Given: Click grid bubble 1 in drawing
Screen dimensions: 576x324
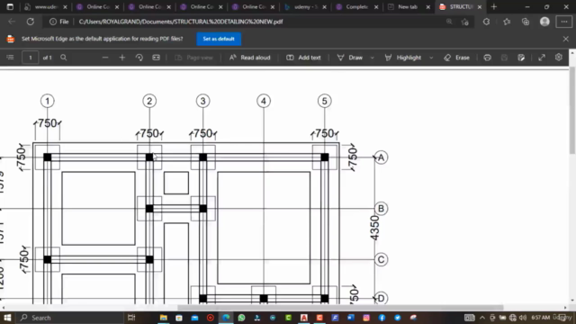Looking at the screenshot, I should point(47,101).
